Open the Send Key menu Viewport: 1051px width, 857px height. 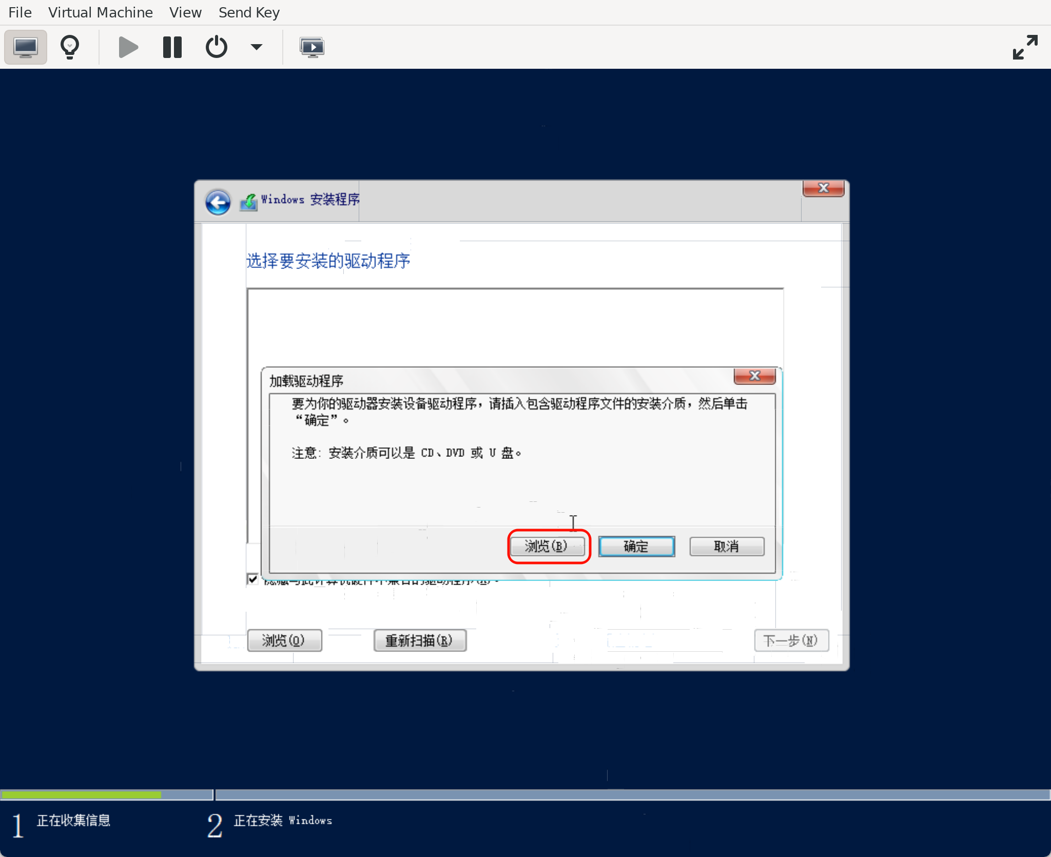249,12
